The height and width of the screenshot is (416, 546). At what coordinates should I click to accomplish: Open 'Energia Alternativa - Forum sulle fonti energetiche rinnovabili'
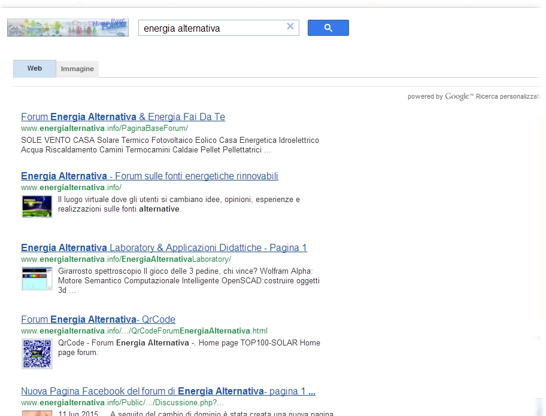tap(150, 176)
